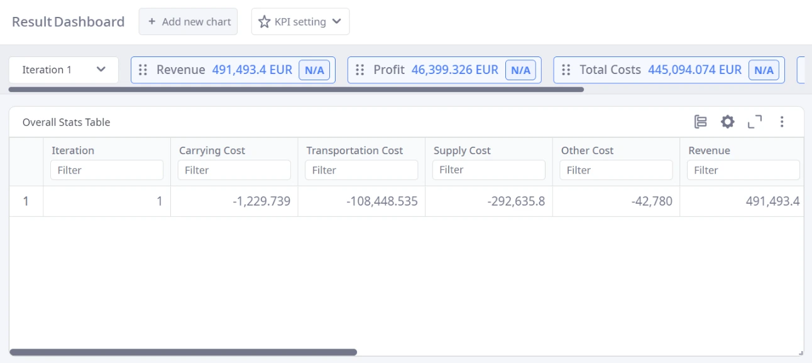Open the three-dot menu of Overall Stats Table

coord(782,122)
